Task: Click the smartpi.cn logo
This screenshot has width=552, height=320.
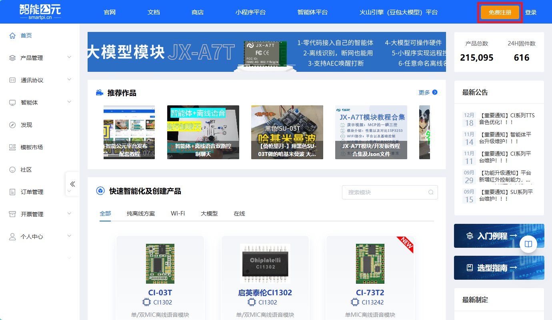Action: click(40, 12)
